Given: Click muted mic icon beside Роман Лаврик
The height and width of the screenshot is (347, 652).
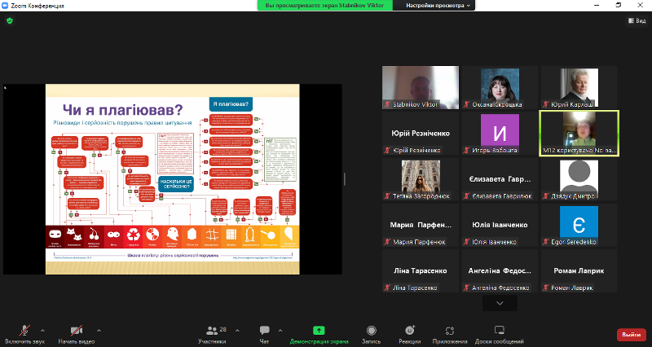Looking at the screenshot, I should coord(545,288).
